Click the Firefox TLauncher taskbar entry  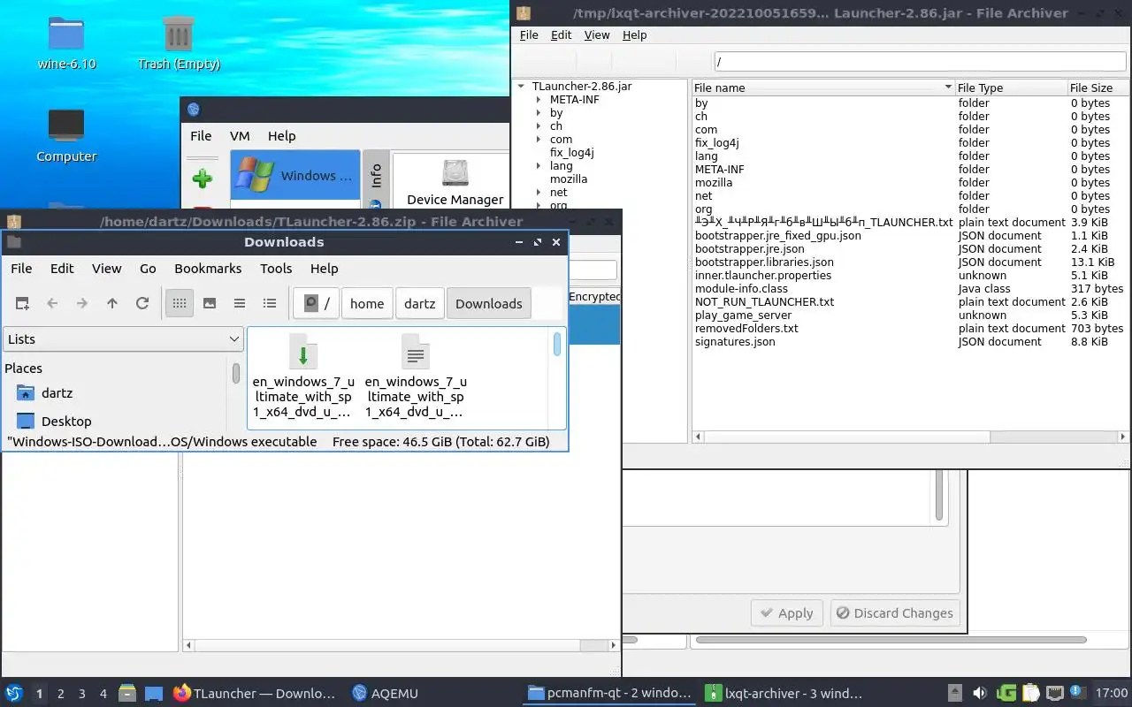(x=255, y=694)
